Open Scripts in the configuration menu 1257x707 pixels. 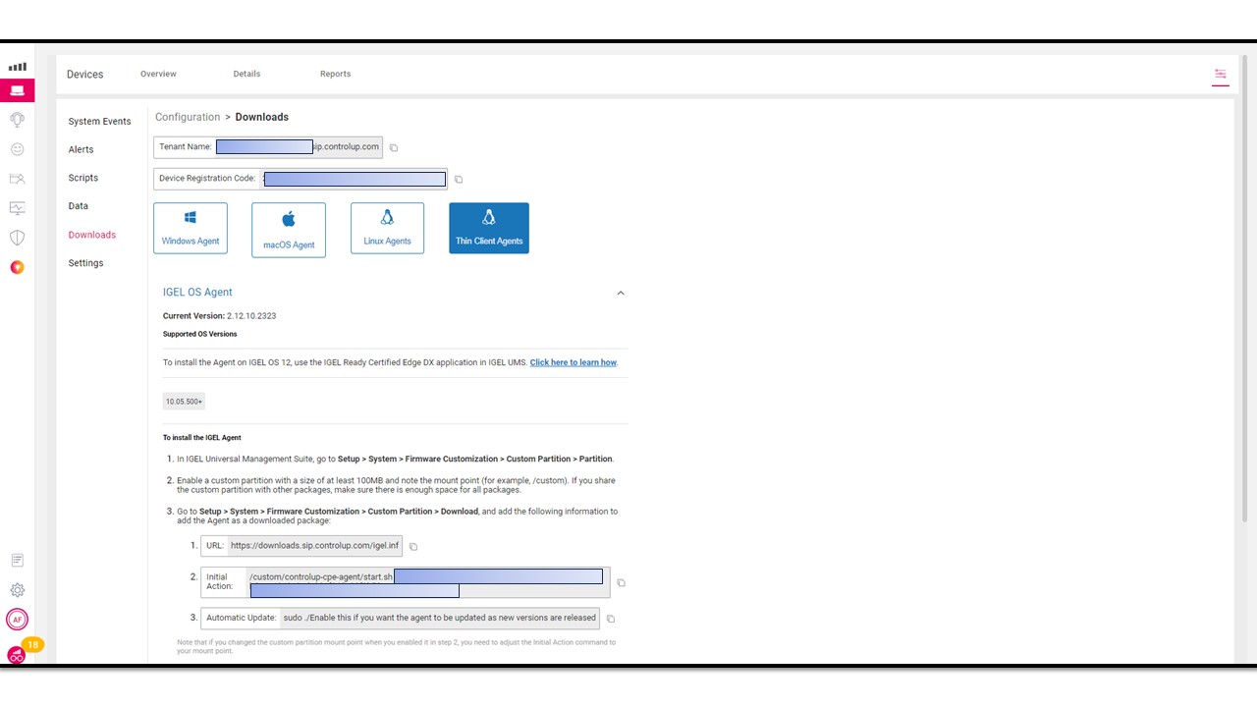pos(83,178)
